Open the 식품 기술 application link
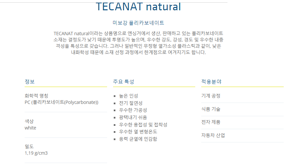295x168 pixels. tap(211, 109)
